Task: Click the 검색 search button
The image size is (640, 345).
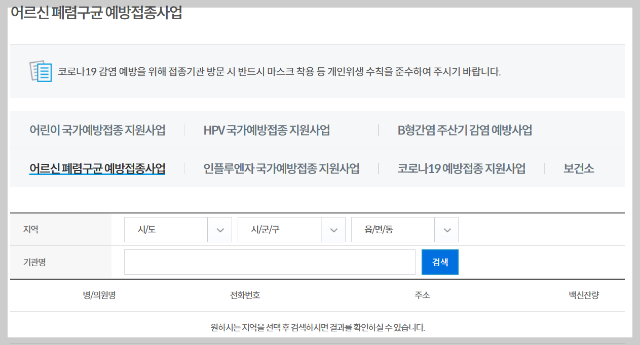Action: (x=439, y=262)
